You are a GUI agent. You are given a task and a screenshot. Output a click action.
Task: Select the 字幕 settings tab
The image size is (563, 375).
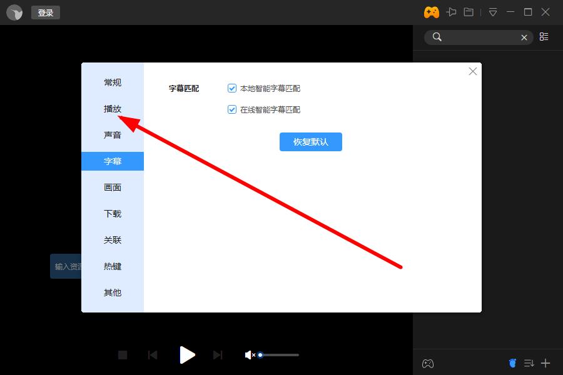click(x=113, y=161)
